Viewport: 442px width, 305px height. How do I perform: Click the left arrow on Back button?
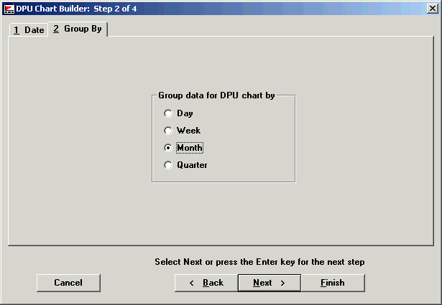192,283
